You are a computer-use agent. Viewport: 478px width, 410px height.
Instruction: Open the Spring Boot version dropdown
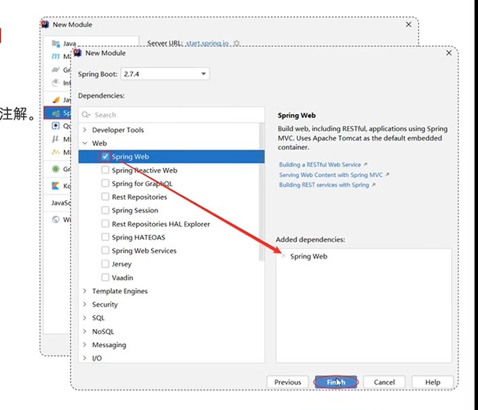click(x=165, y=74)
